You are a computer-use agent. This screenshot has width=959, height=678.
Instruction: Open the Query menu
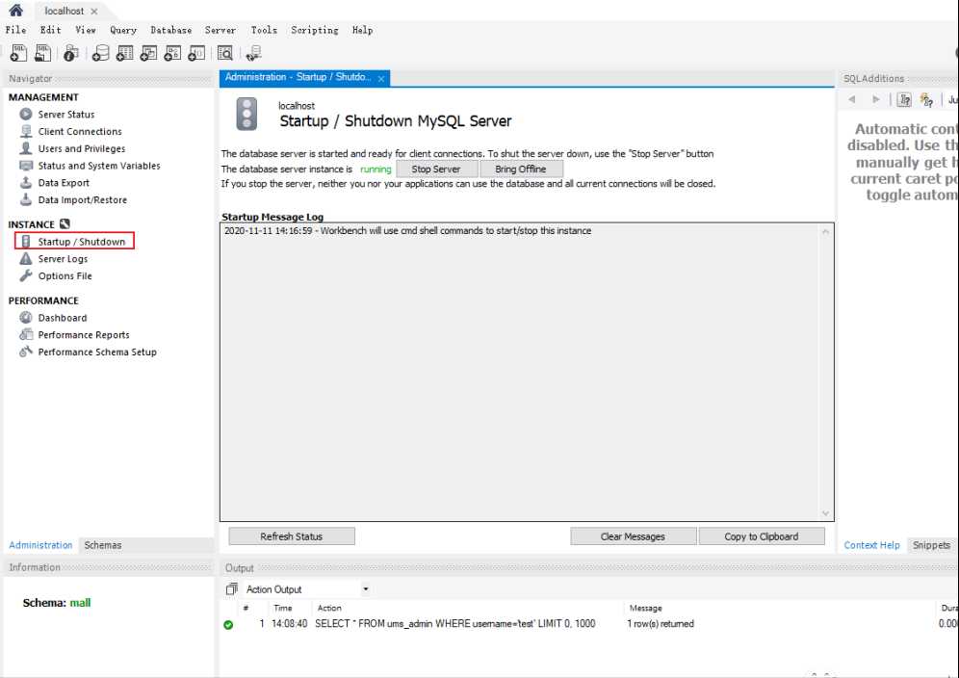[x=123, y=29]
